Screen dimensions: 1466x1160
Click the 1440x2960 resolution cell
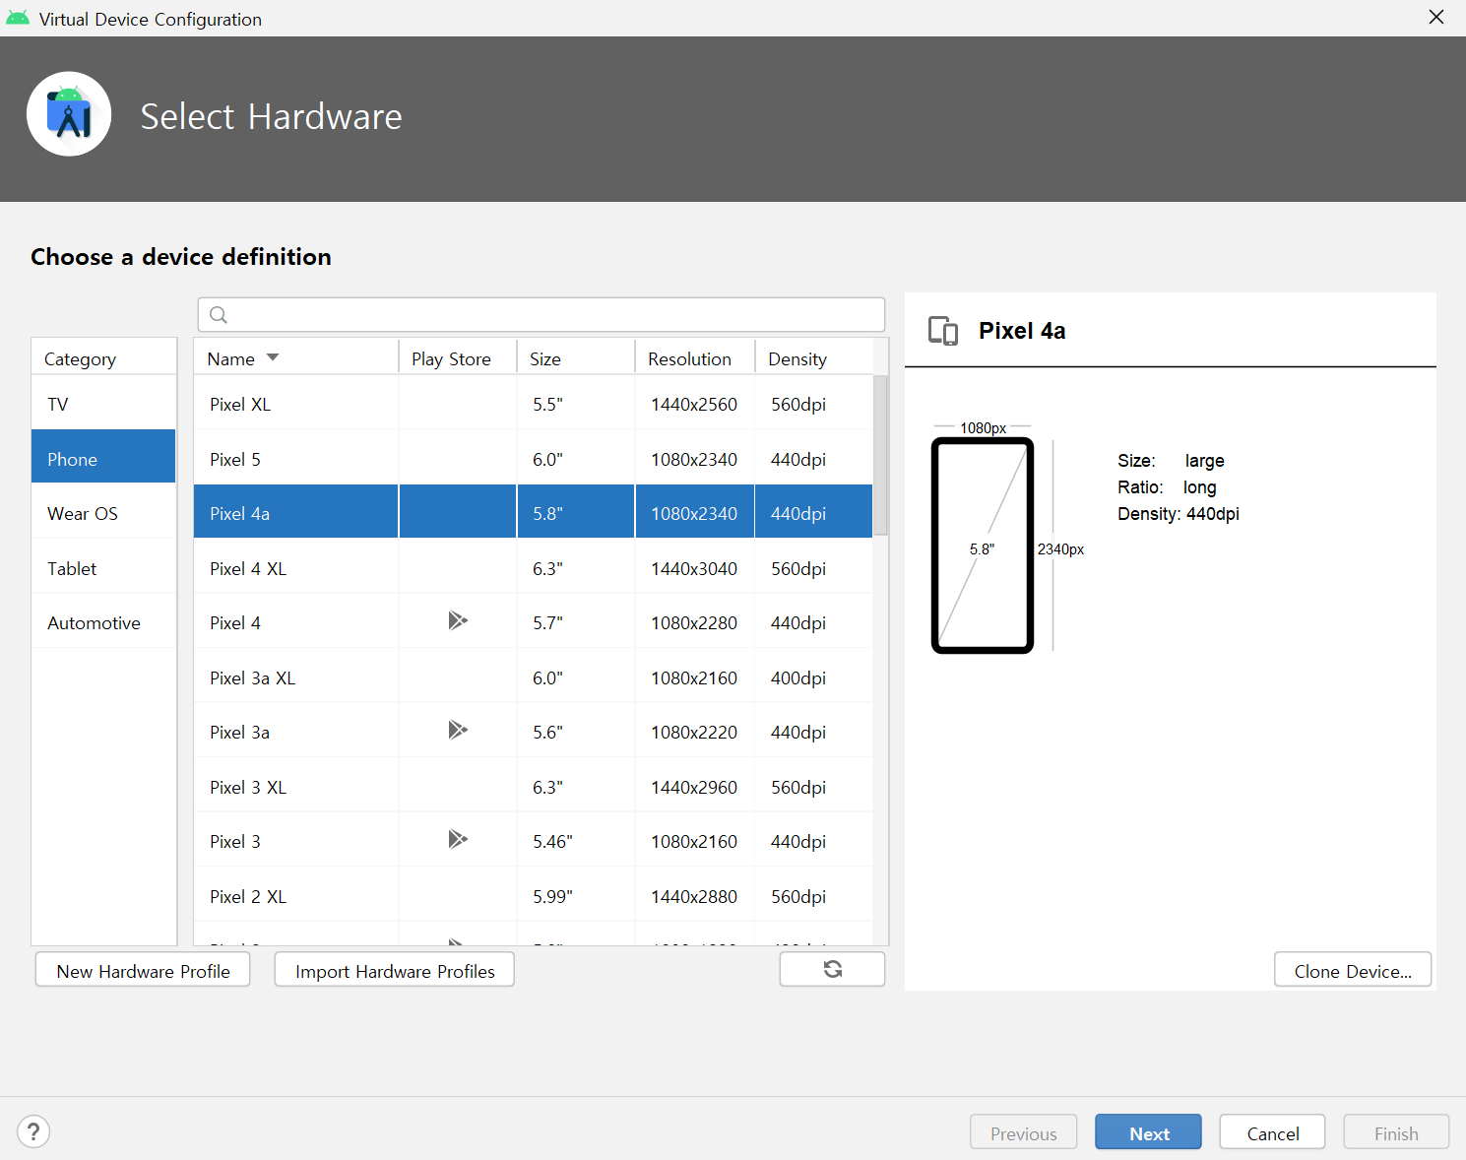click(693, 787)
